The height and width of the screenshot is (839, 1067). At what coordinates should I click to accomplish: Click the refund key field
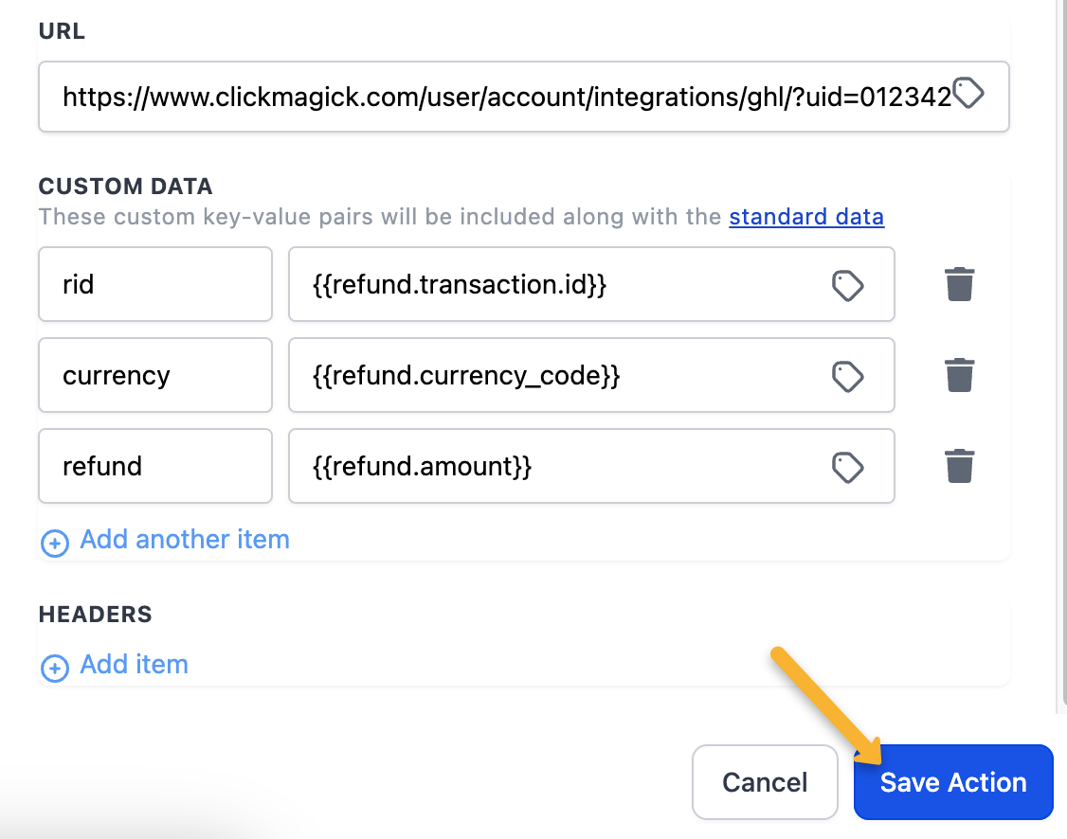point(155,467)
